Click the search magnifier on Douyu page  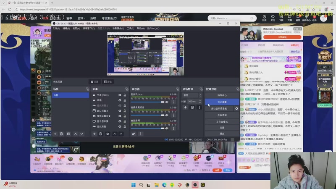pos(252,18)
